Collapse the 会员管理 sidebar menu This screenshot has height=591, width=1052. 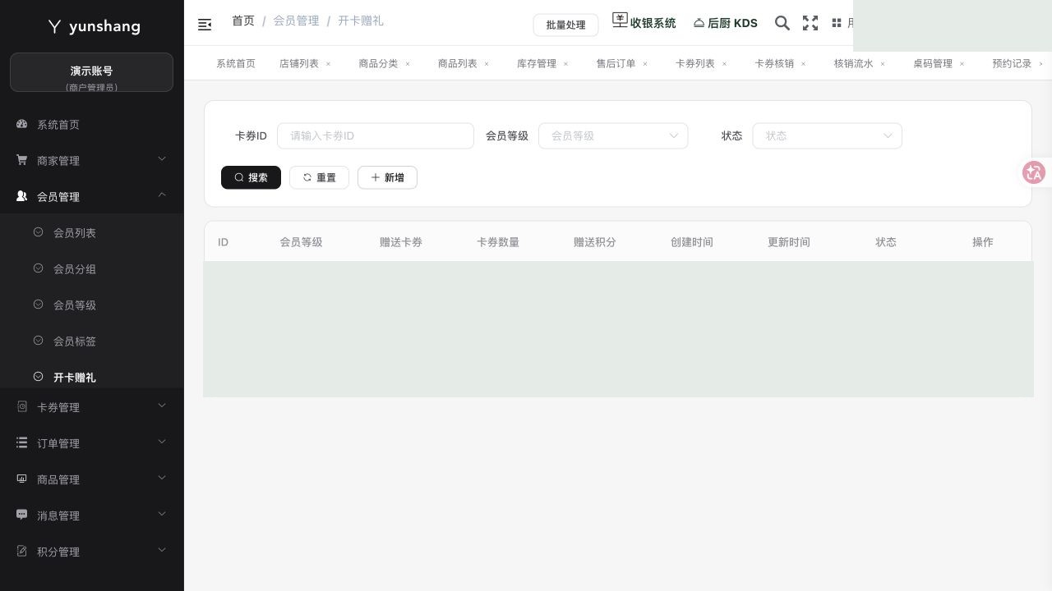92,196
